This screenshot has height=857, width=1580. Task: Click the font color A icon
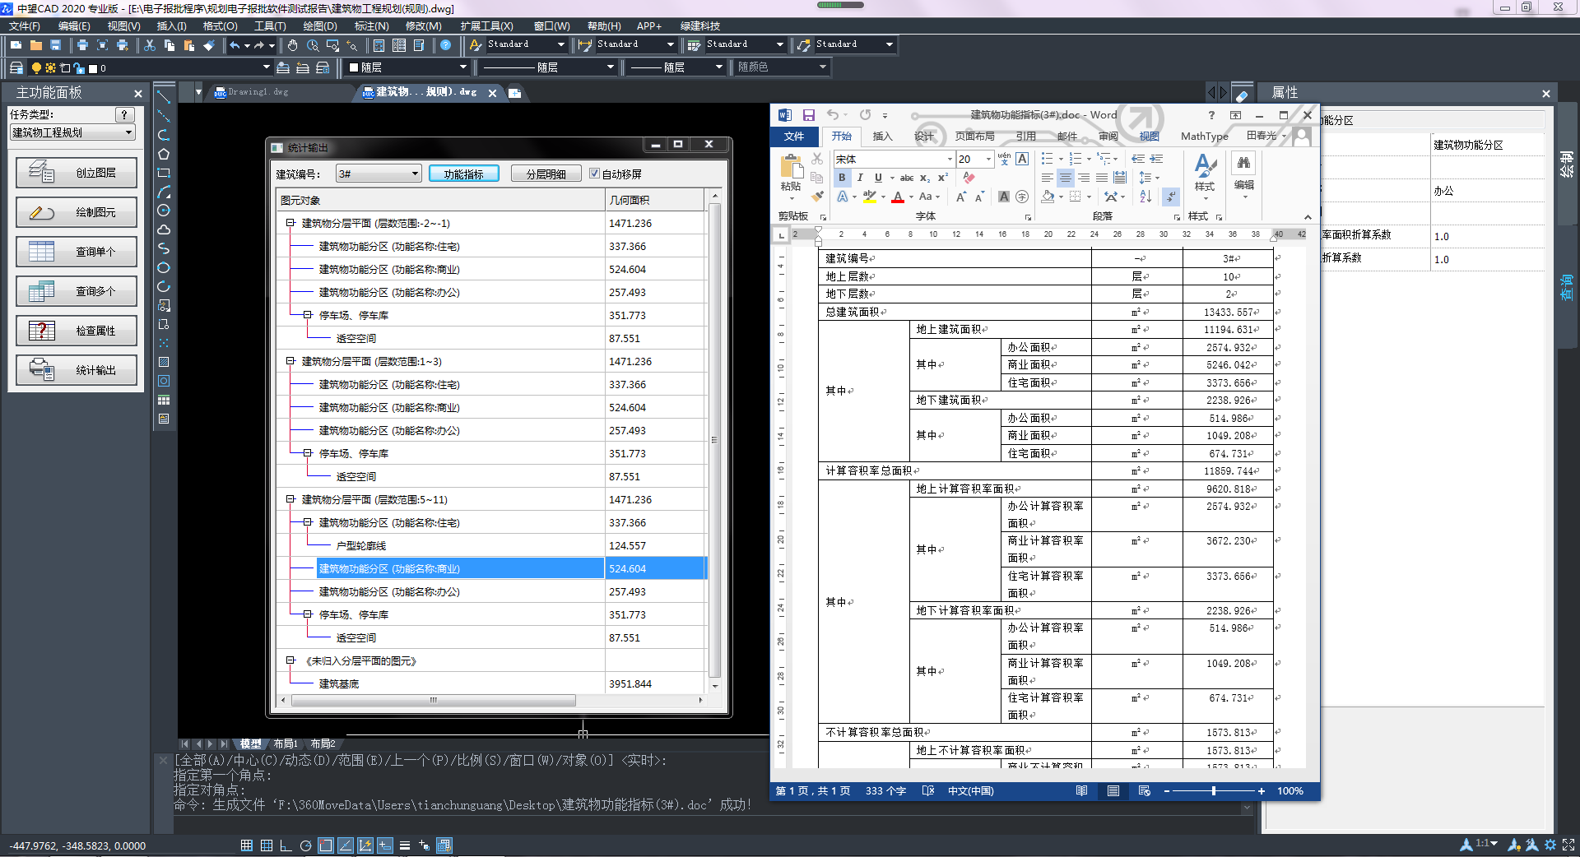[x=898, y=197]
